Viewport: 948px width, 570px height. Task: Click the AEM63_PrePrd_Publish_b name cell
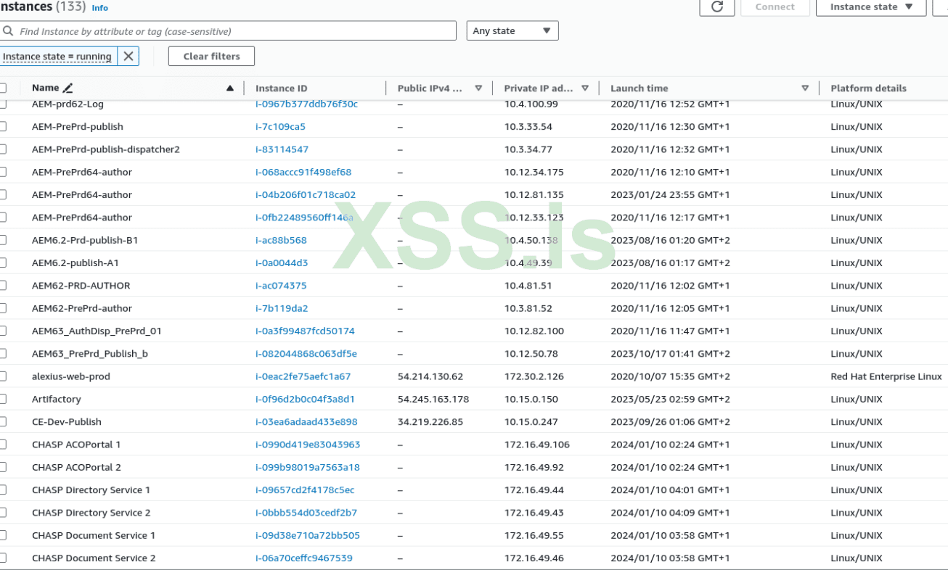coord(90,354)
